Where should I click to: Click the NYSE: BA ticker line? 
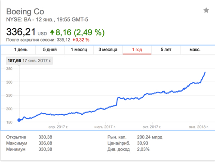point(47,20)
